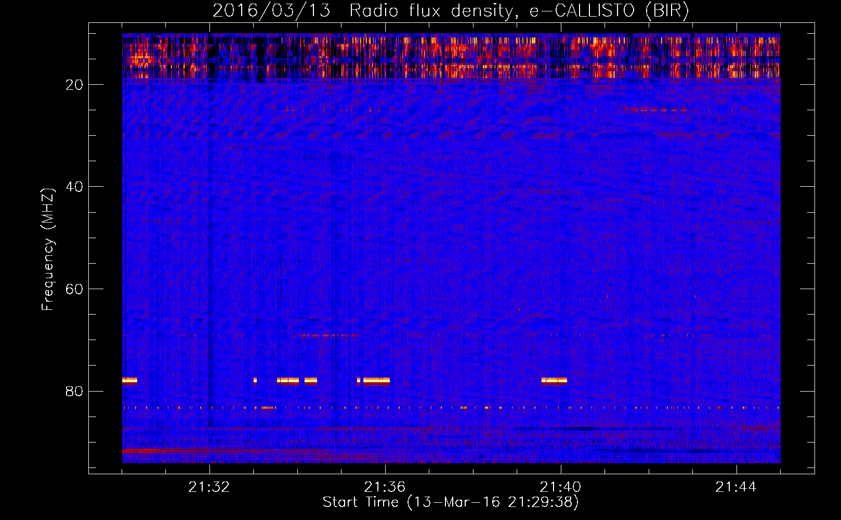Image resolution: width=841 pixels, height=520 pixels.
Task: Click the 20 MHz frequency tick label
Action: (75, 85)
